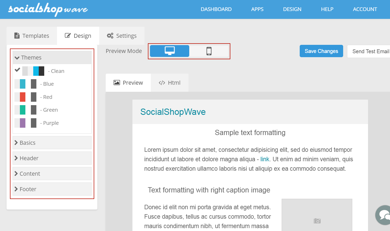Click the 'Preview Mode' label
390x231 pixels.
[x=124, y=51]
